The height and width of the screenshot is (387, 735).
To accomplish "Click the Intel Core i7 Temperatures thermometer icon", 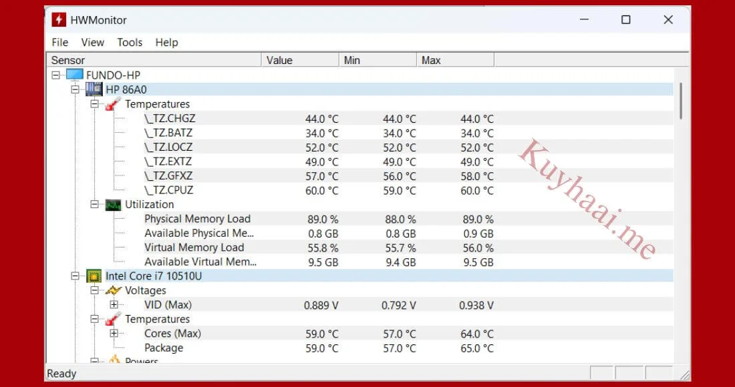I will 113,319.
